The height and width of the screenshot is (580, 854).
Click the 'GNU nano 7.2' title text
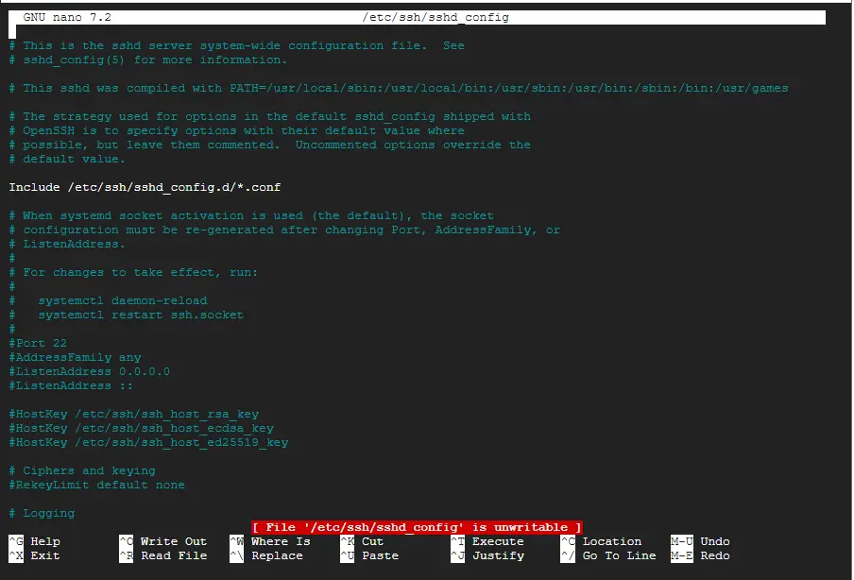67,17
